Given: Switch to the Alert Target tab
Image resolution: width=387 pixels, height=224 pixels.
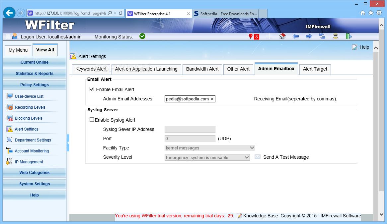Looking at the screenshot, I should [x=315, y=69].
